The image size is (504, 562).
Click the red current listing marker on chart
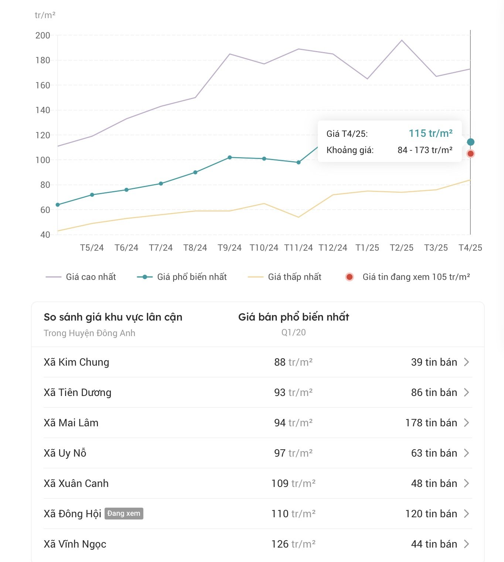point(470,154)
